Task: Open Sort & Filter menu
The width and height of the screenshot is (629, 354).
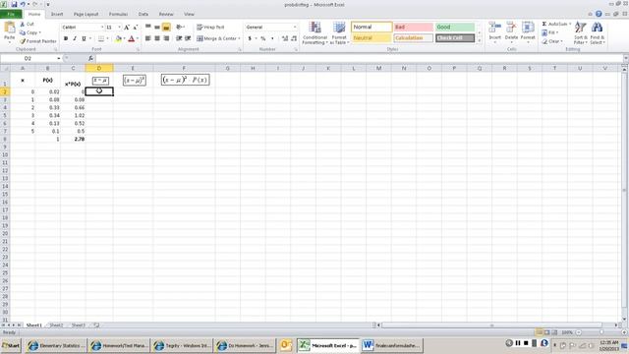Action: [x=581, y=32]
